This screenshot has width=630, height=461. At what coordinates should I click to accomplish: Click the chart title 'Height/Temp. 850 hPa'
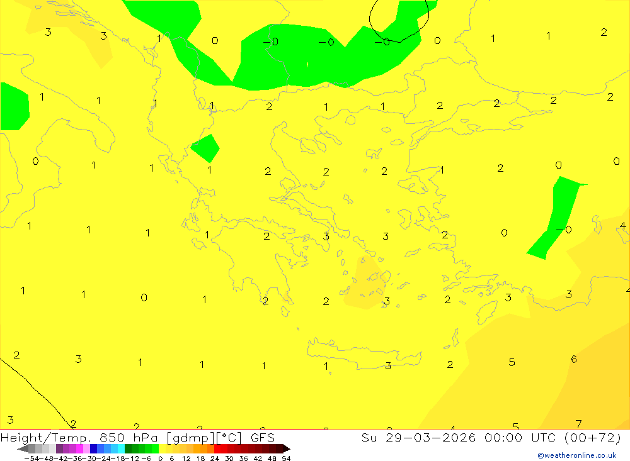point(79,438)
